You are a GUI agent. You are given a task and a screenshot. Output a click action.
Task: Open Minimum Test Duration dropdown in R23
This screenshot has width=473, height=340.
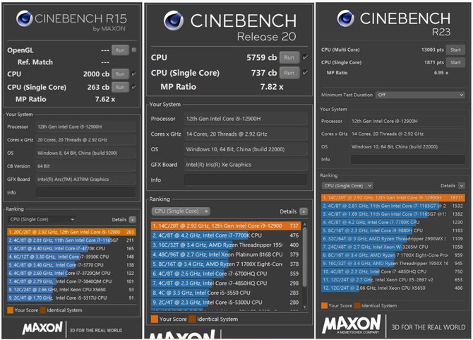point(420,95)
